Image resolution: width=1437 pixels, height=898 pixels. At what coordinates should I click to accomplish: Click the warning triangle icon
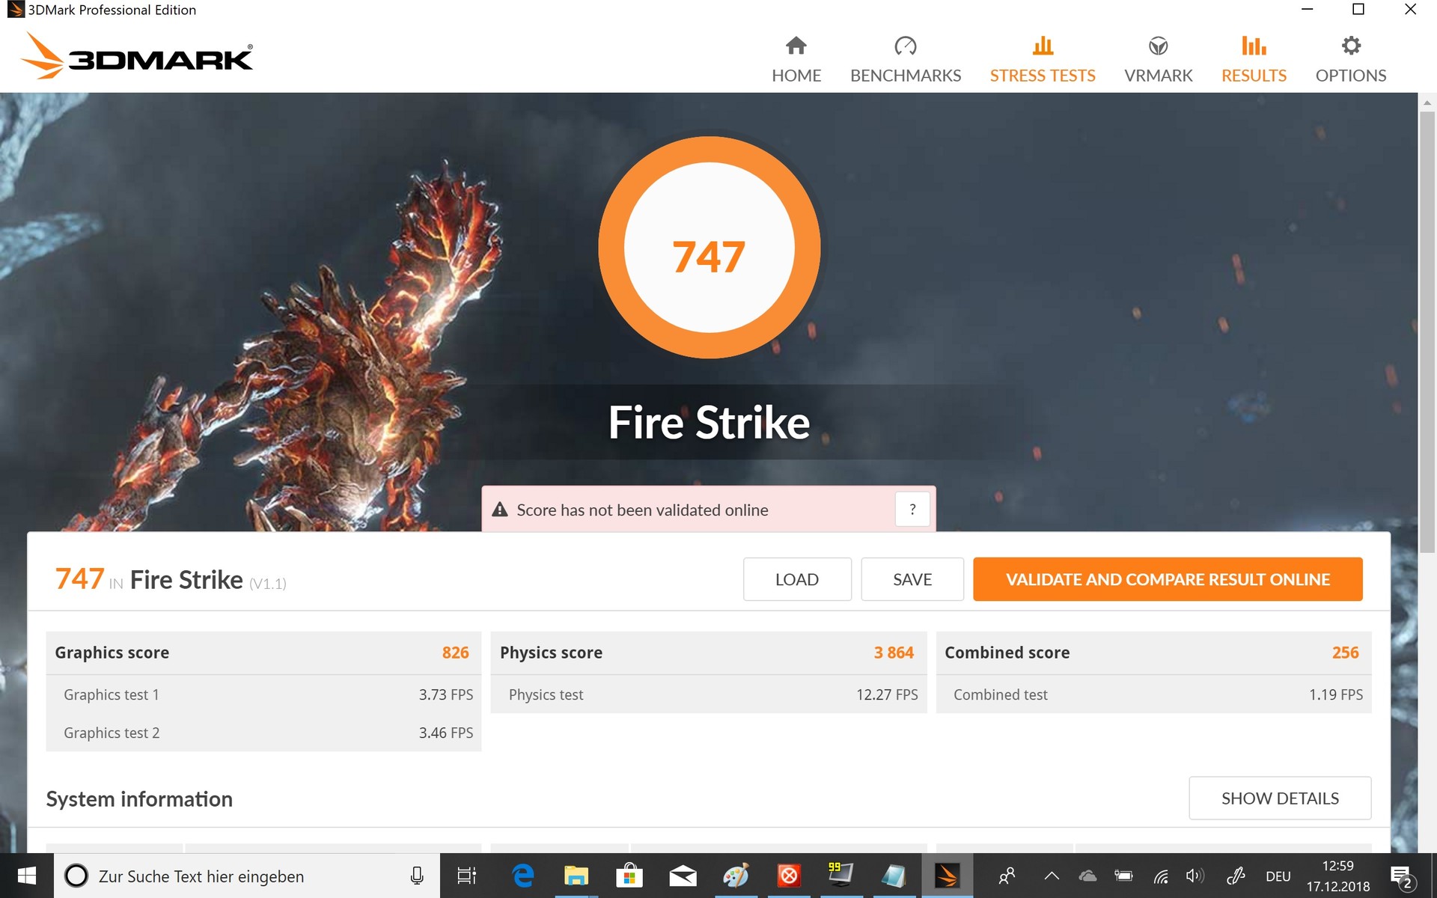coord(500,510)
